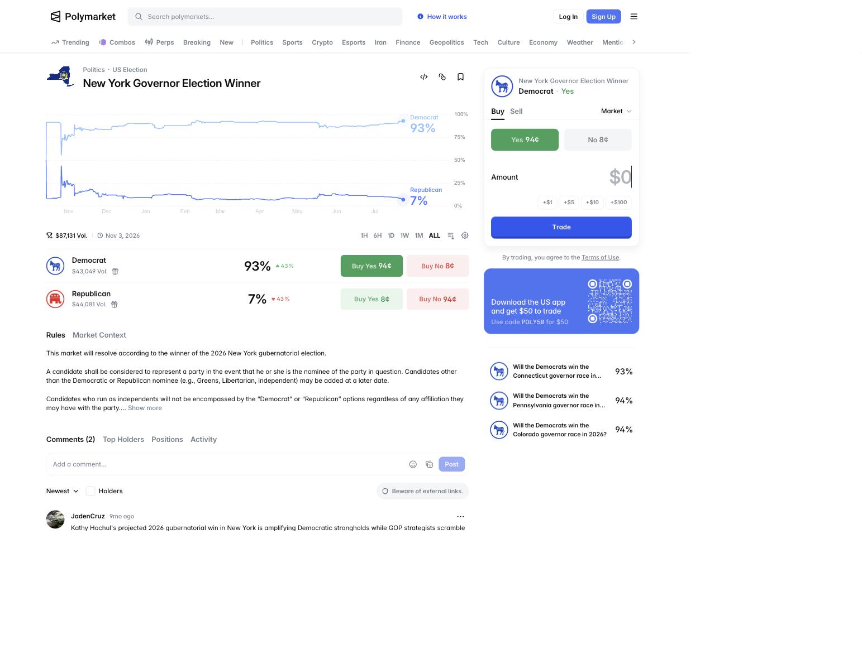The image size is (862, 664).
Task: Click the Log In button
Action: (568, 17)
